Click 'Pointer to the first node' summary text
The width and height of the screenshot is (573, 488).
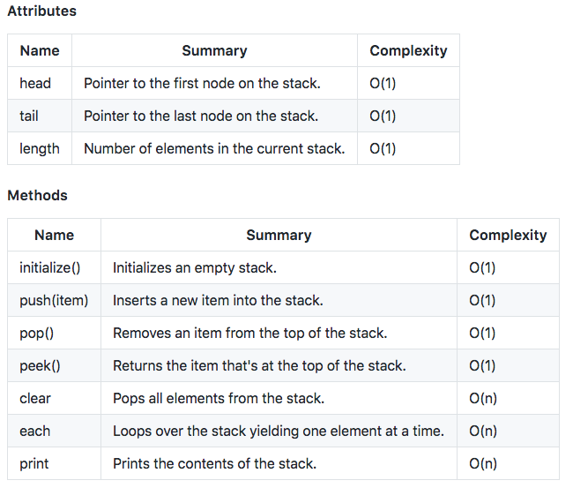click(x=202, y=83)
